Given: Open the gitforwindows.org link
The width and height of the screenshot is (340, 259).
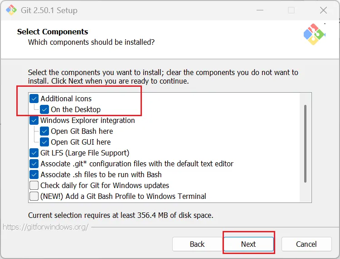Looking at the screenshot, I should click(x=46, y=227).
